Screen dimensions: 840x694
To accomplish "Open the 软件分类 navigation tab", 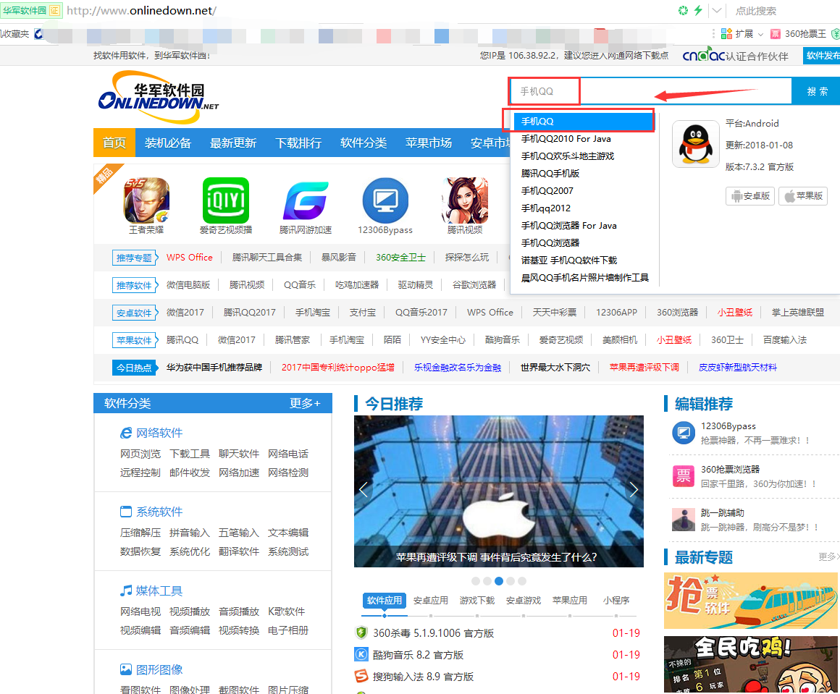I will coord(364,143).
